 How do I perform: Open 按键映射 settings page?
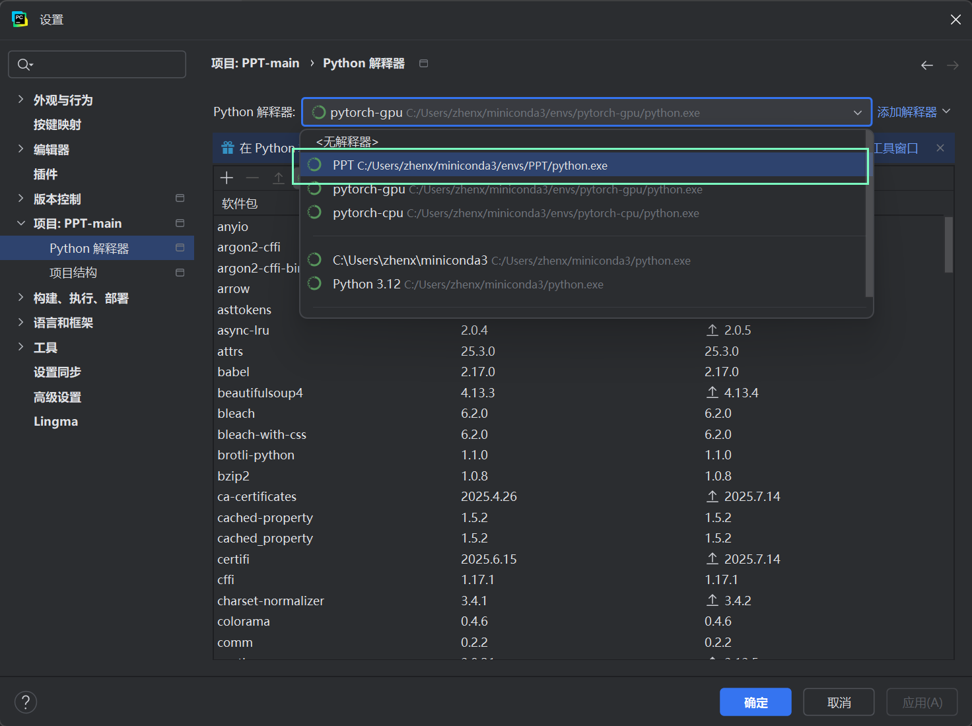click(57, 125)
